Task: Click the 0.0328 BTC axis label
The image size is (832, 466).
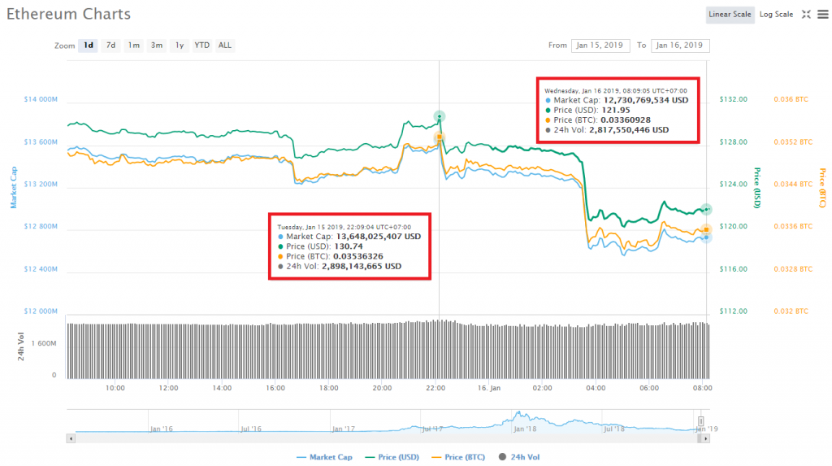Action: [x=793, y=269]
